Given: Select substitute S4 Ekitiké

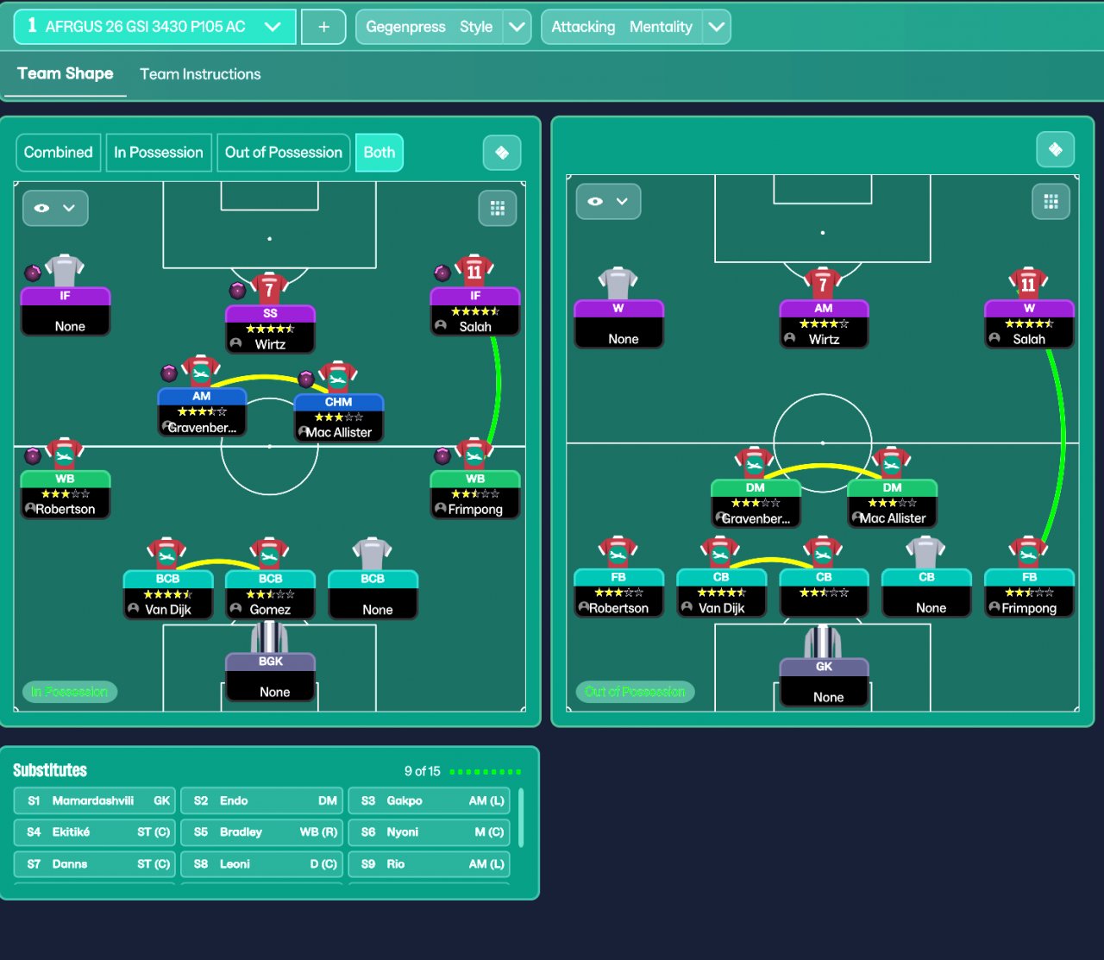Looking at the screenshot, I should 95,832.
